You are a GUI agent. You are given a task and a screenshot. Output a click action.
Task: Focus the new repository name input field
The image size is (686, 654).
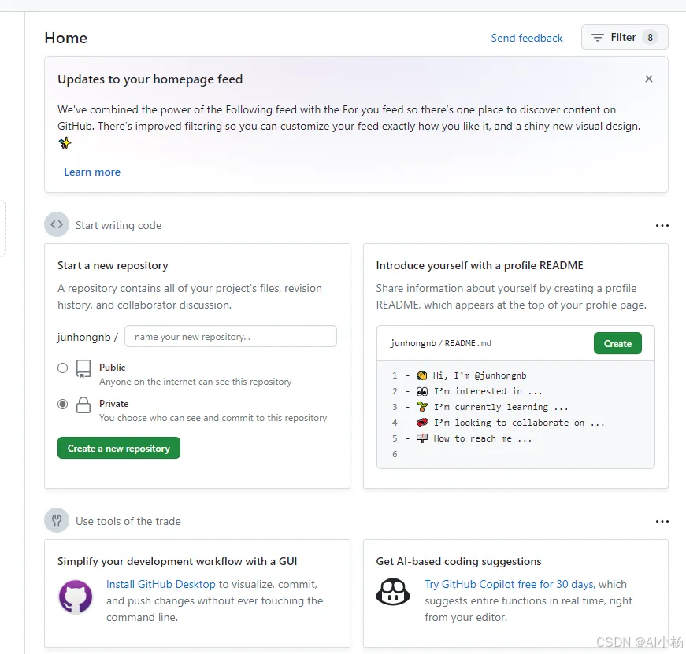[x=231, y=337]
